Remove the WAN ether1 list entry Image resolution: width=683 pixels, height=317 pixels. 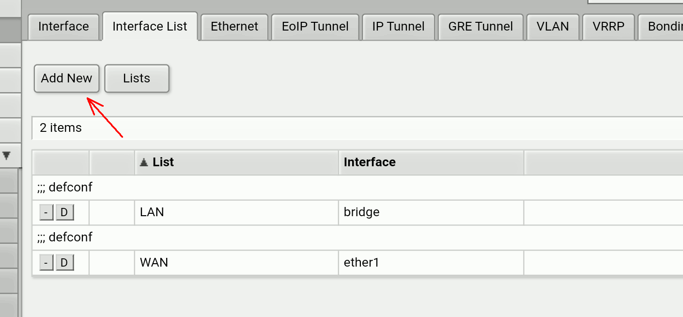click(47, 263)
